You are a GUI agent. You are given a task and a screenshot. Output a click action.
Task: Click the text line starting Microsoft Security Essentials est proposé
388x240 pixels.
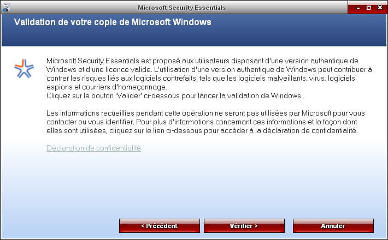click(202, 61)
